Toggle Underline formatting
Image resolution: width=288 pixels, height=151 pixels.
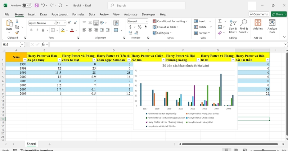43,30
